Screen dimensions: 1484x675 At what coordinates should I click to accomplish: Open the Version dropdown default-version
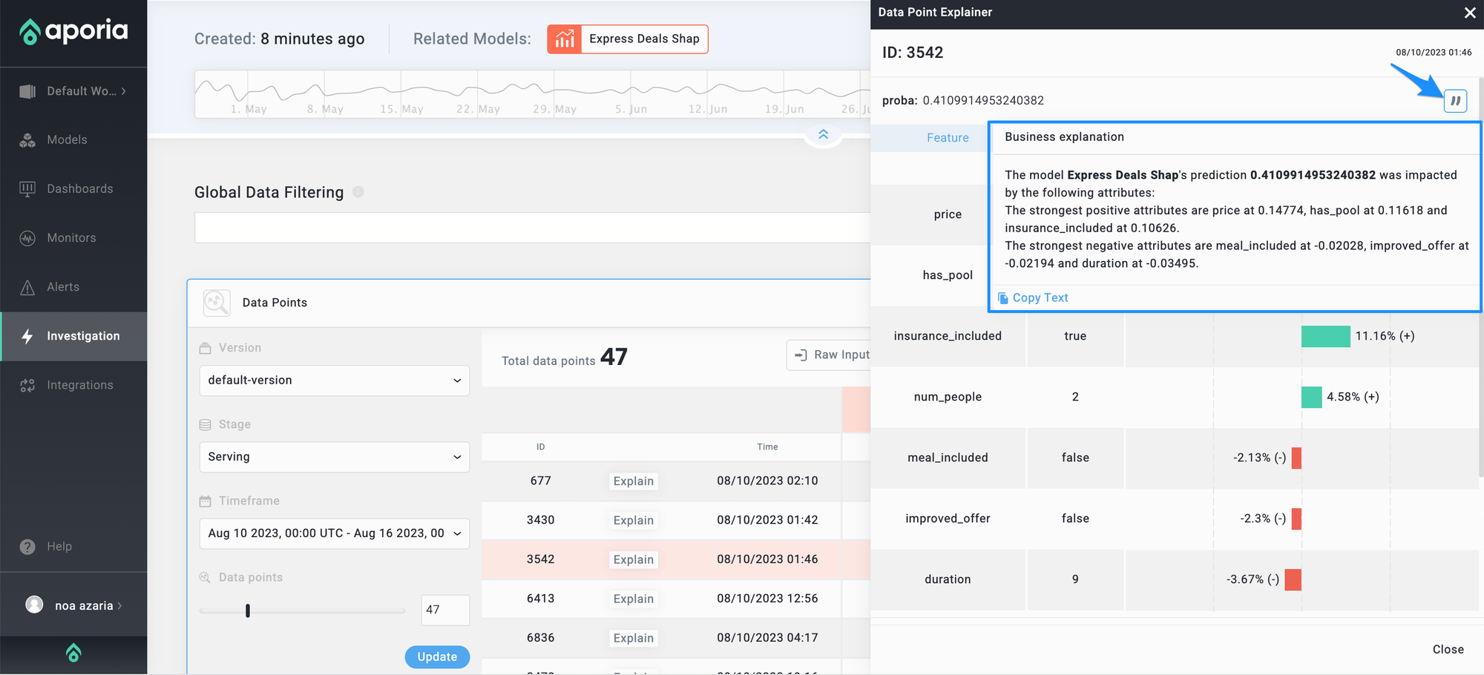click(x=334, y=381)
